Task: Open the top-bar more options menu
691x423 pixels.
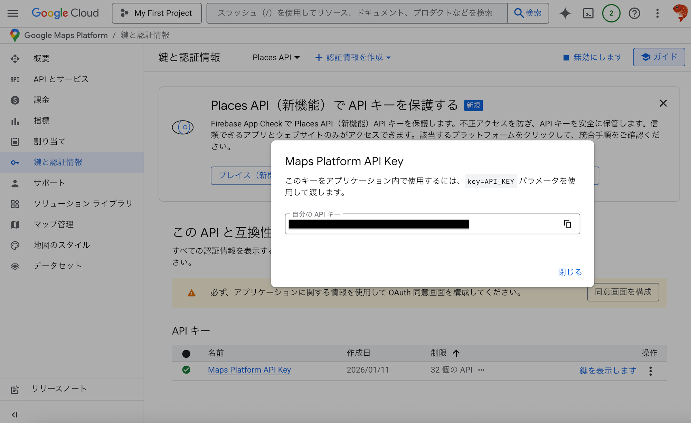Action: pyautogui.click(x=657, y=13)
